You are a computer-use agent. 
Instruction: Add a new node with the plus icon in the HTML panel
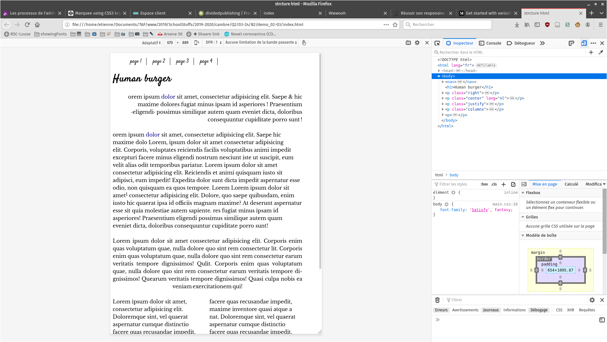click(x=591, y=52)
